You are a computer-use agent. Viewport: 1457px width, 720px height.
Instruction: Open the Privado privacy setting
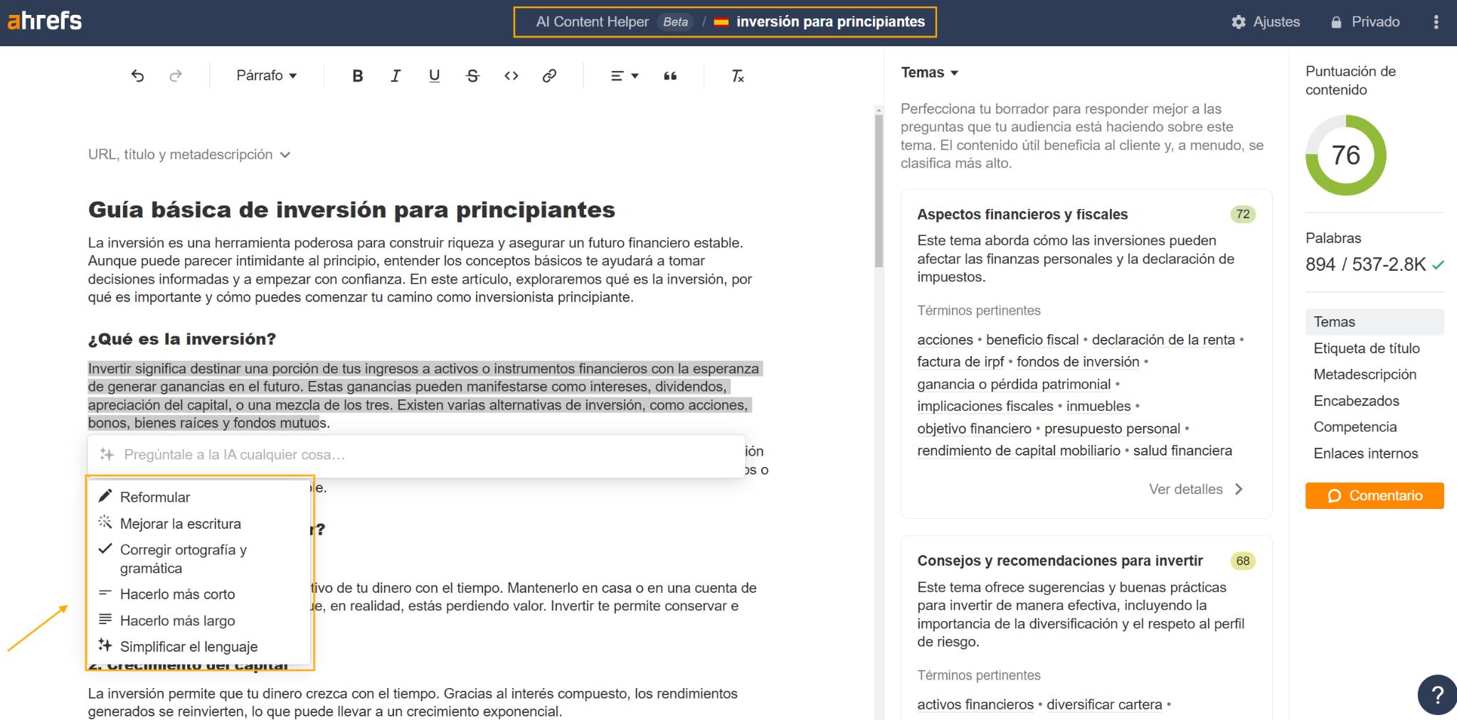tap(1365, 22)
